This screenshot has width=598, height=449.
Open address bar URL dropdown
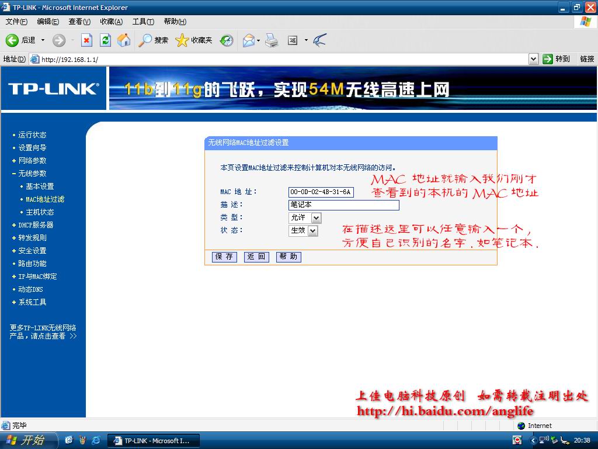coord(533,59)
